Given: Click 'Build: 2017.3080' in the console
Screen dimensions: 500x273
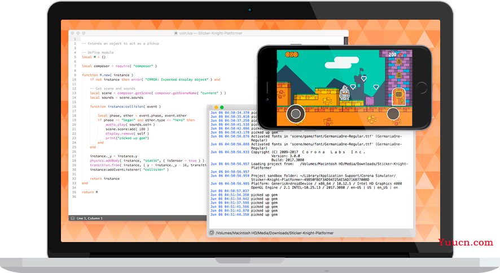Looking at the screenshot, I should tap(288, 160).
